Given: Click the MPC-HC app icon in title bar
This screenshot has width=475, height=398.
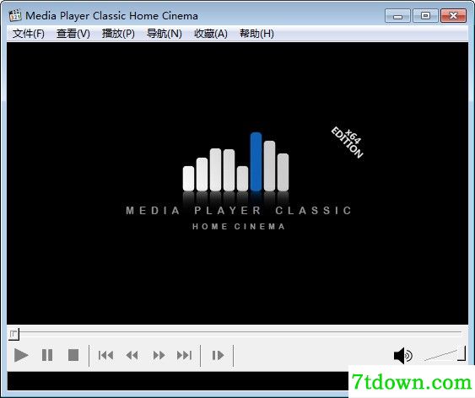Looking at the screenshot, I should pyautogui.click(x=15, y=16).
